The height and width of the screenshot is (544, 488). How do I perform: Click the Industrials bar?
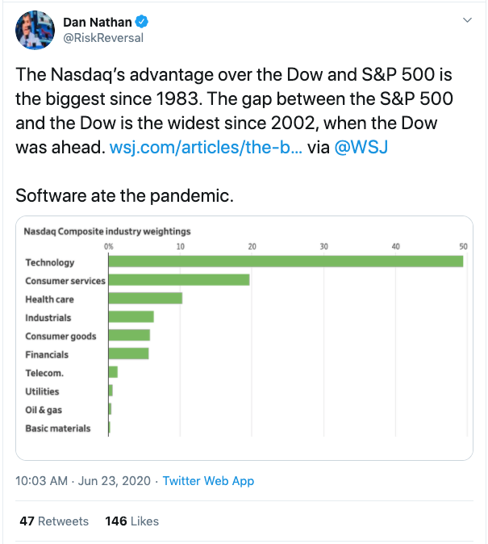click(x=131, y=316)
